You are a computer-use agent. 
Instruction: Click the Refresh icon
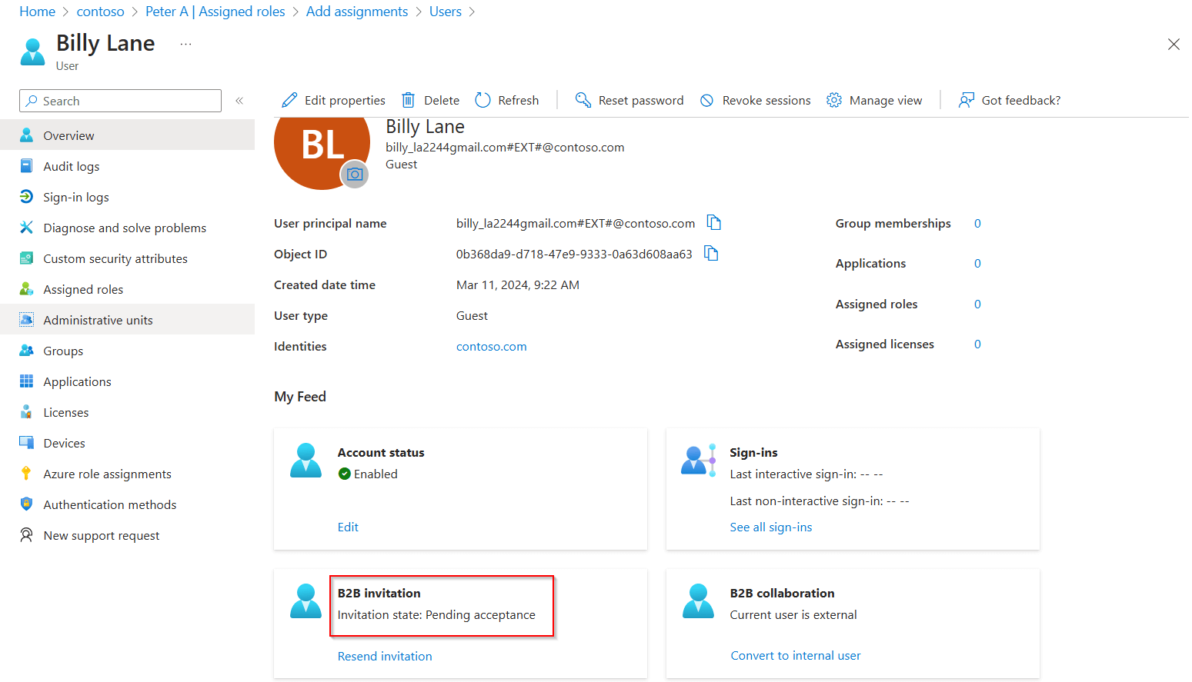pyautogui.click(x=482, y=100)
